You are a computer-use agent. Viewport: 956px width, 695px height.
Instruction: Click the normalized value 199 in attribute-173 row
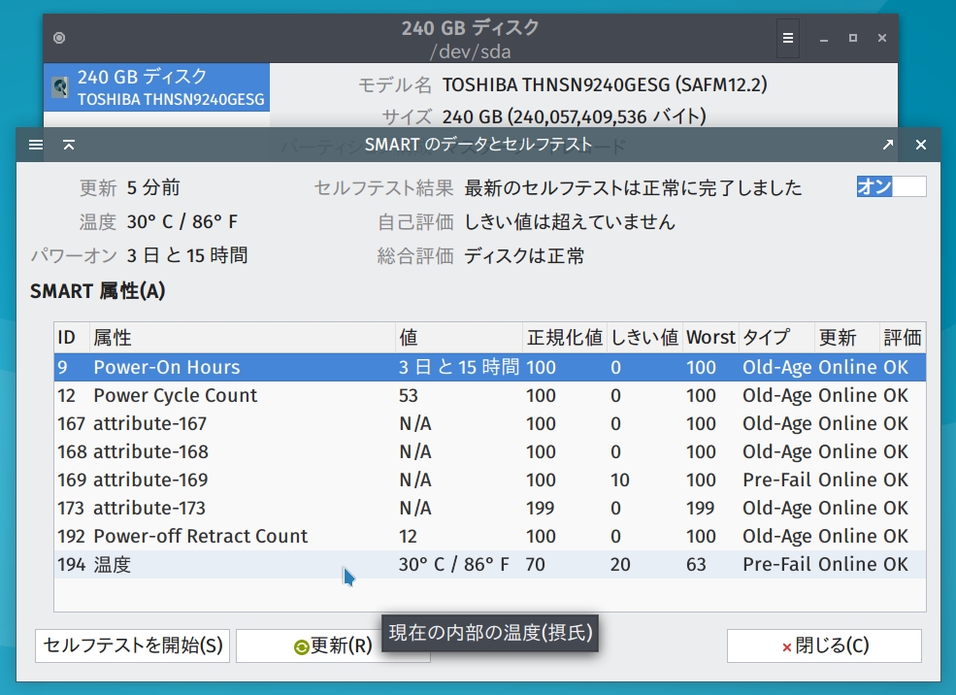[x=541, y=508]
